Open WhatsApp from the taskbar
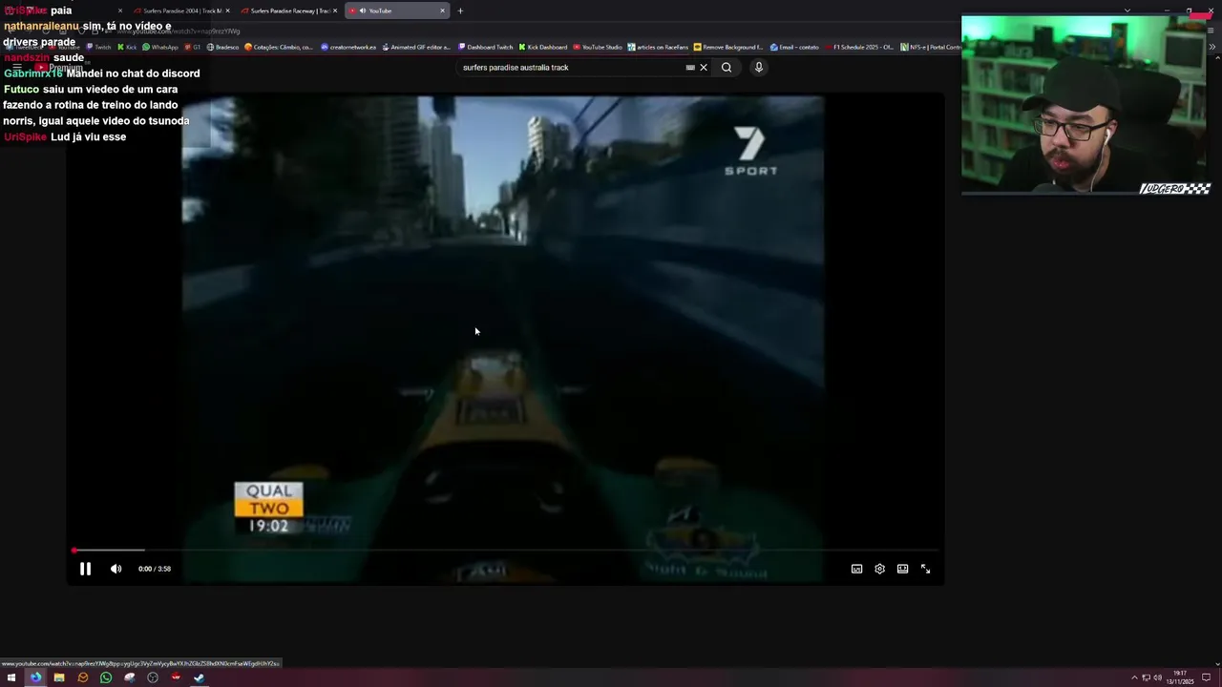This screenshot has width=1222, height=687. coord(106,677)
